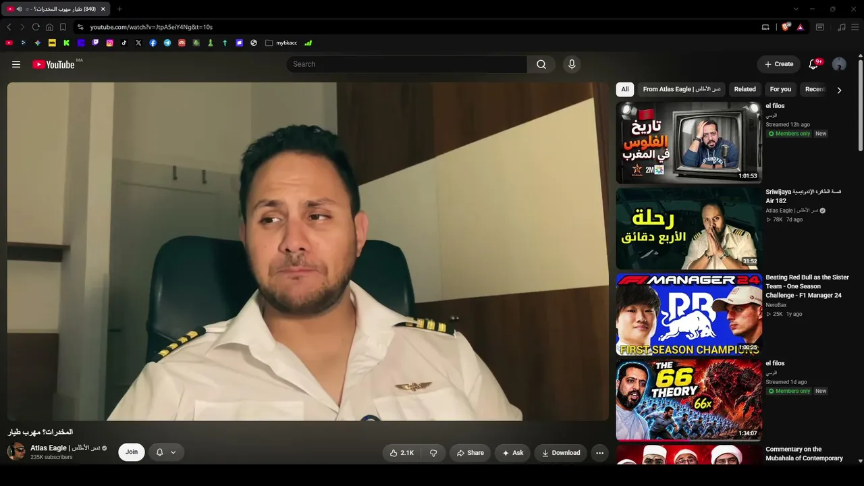Open the YouTube bookmark in bookmarks bar
The height and width of the screenshot is (486, 864).
coord(9,43)
